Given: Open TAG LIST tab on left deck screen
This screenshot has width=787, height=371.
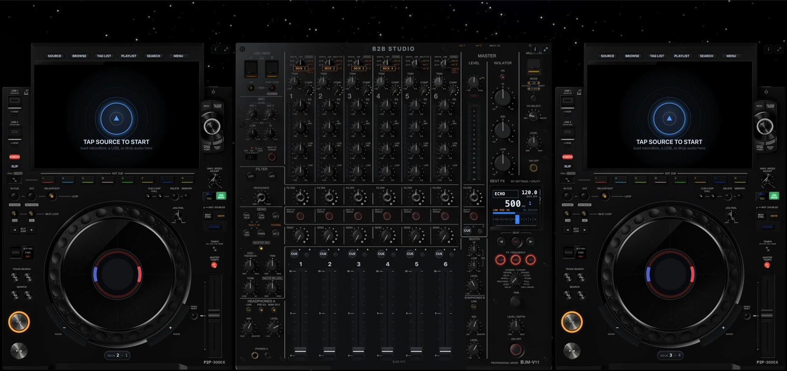Looking at the screenshot, I should (x=104, y=56).
